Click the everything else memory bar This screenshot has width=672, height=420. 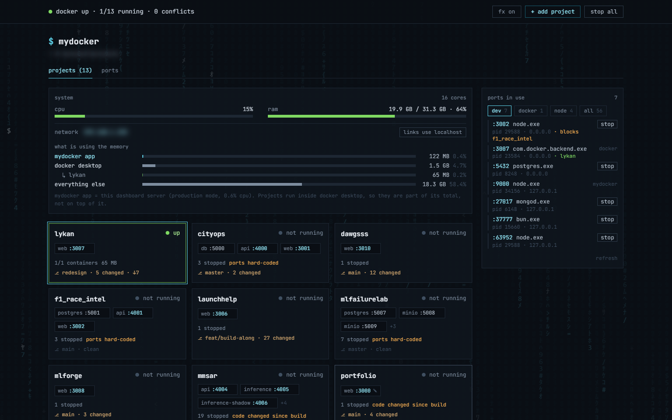(x=279, y=184)
